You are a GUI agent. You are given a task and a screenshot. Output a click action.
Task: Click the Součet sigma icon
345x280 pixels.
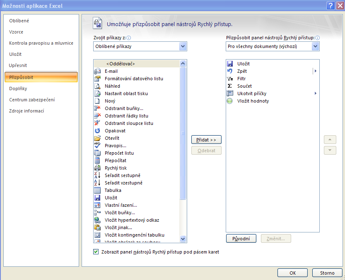230,86
